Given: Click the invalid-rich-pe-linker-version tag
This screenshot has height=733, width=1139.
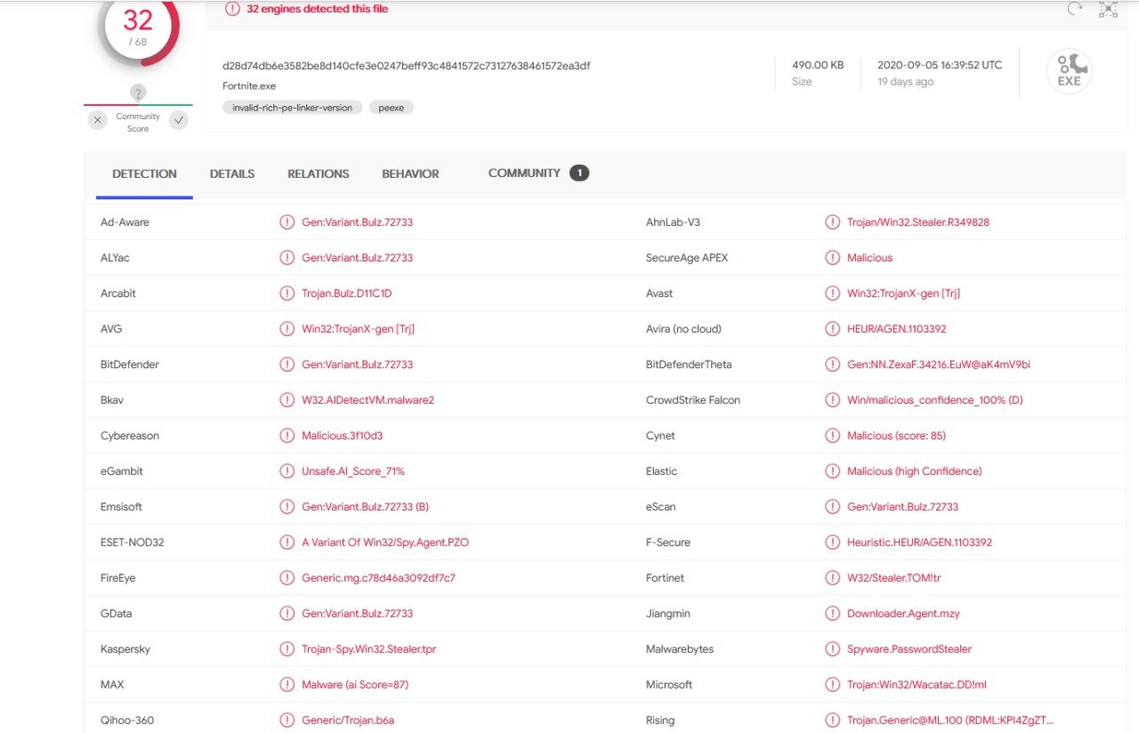Looking at the screenshot, I should [293, 108].
